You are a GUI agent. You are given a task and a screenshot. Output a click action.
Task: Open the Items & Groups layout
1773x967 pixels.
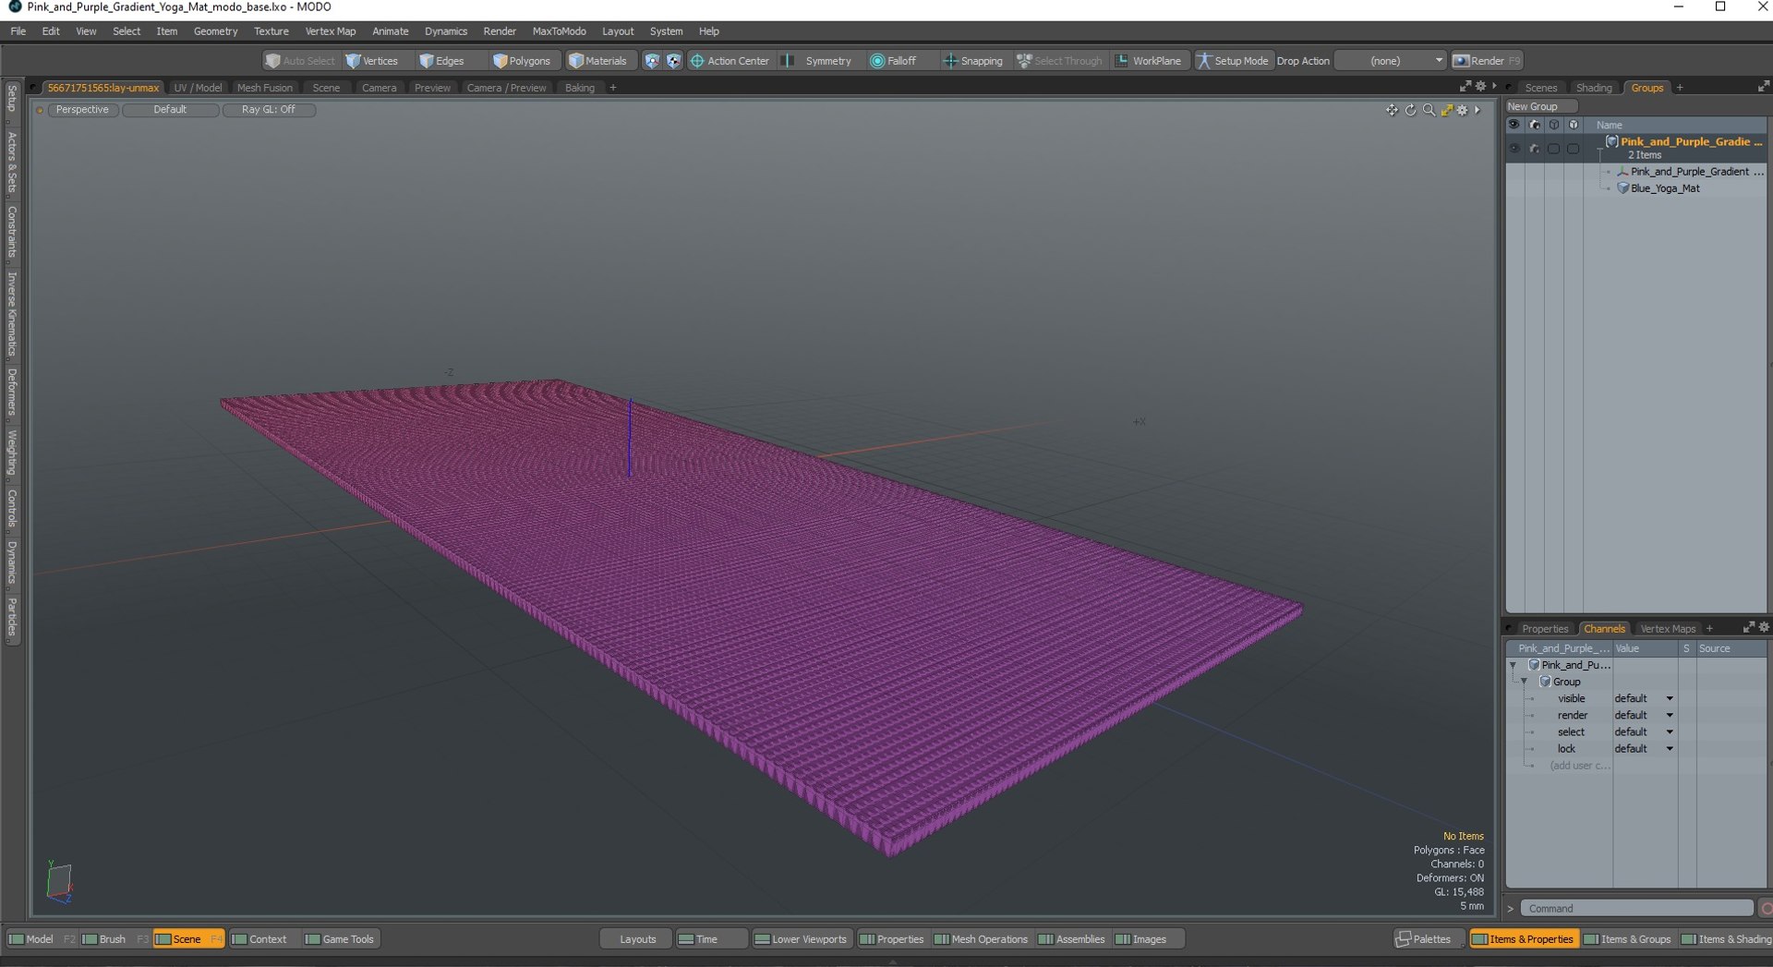click(x=1630, y=939)
